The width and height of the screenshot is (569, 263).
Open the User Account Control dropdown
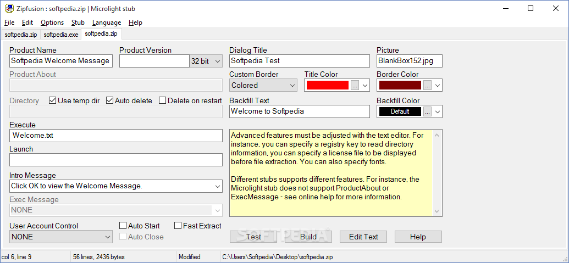61,237
